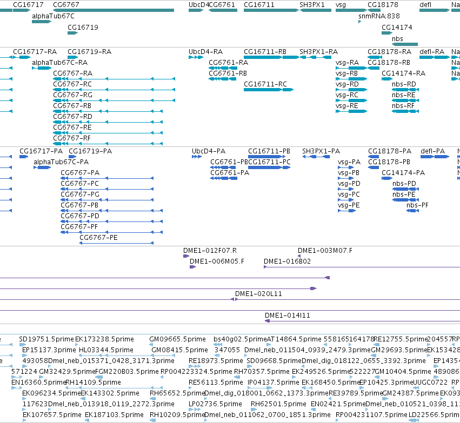Select the nbs gene bar glyph

pos(405,44)
